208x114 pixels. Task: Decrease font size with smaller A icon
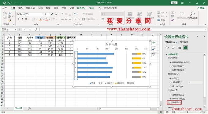click(56, 14)
